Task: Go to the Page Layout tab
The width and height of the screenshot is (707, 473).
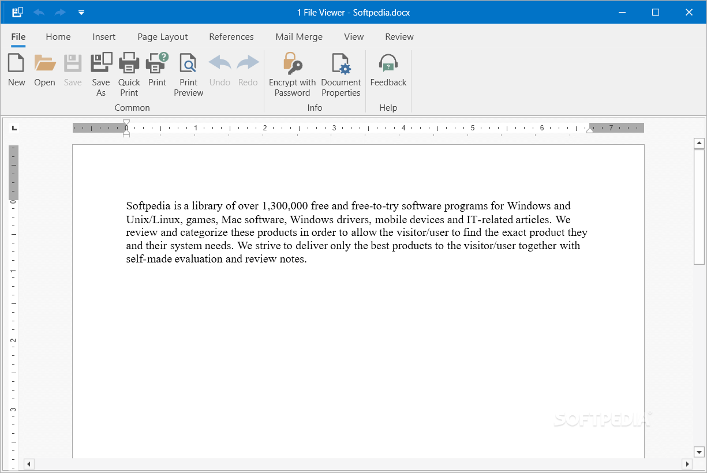Action: (x=163, y=37)
